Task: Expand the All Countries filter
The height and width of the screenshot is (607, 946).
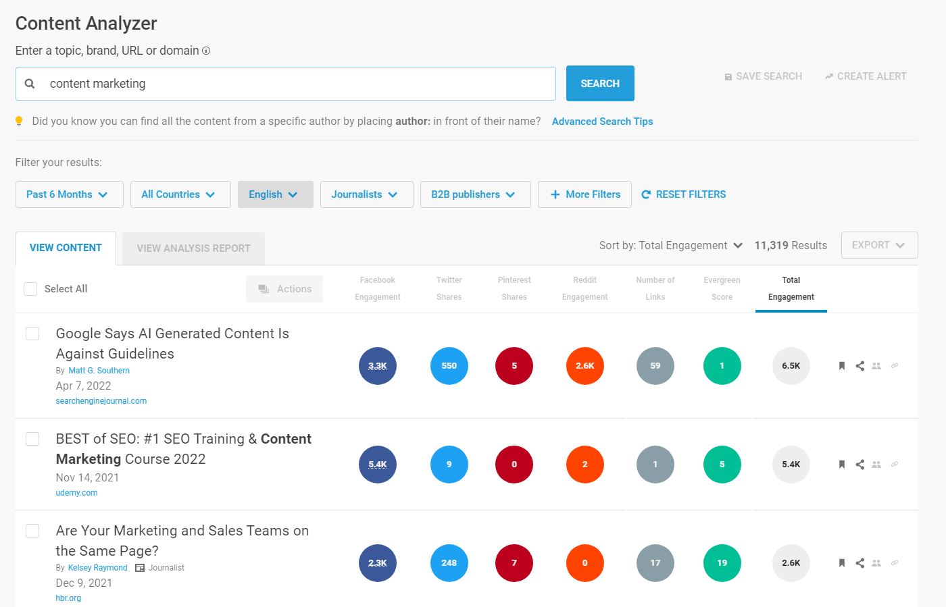Action: coord(180,194)
